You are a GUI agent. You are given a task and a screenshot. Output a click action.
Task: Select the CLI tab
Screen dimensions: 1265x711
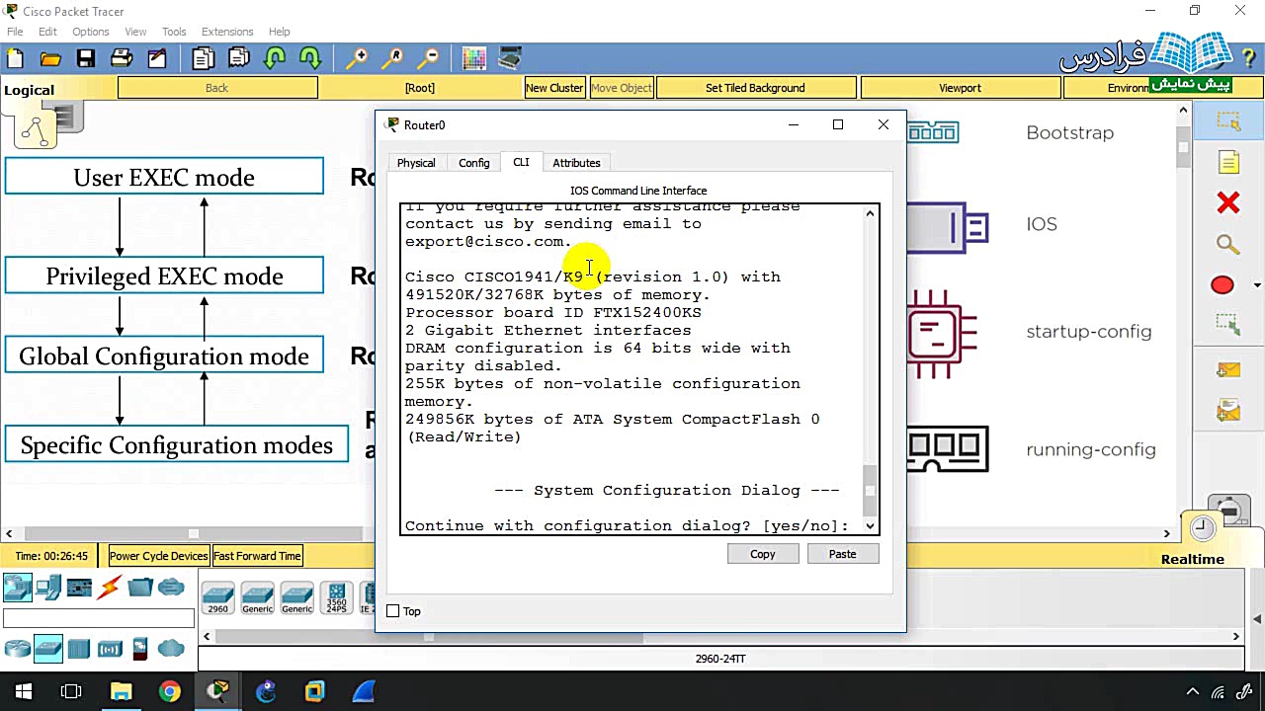(x=521, y=162)
